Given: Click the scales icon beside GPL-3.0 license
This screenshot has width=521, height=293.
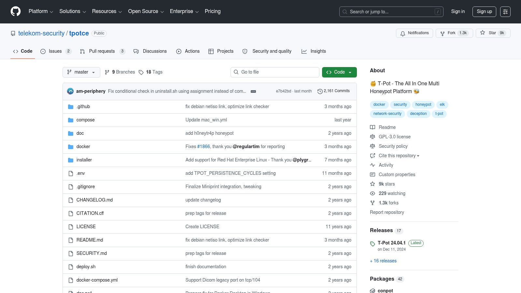Looking at the screenshot, I should click(x=373, y=137).
